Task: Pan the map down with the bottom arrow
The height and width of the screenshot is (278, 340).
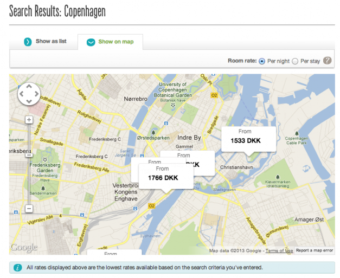Action: click(29, 101)
